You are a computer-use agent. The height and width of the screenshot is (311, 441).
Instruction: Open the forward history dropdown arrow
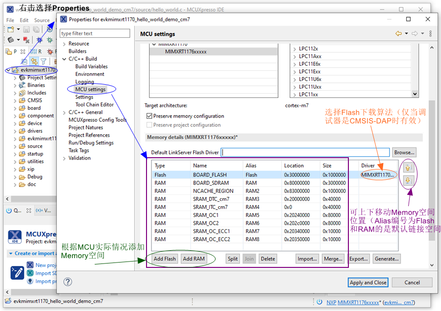pyautogui.click(x=422, y=34)
